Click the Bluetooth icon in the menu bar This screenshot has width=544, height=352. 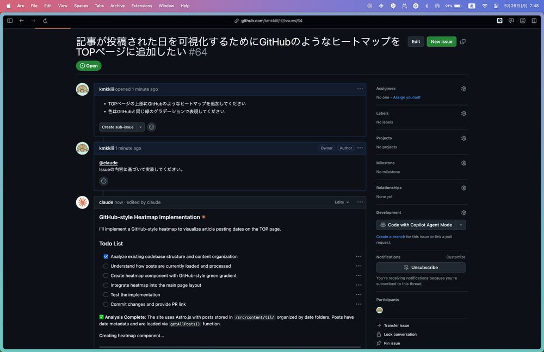tap(426, 6)
